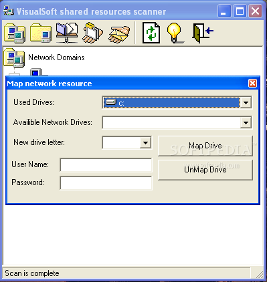267x282 pixels.
Task: Focus the Password input field
Action: (x=106, y=183)
